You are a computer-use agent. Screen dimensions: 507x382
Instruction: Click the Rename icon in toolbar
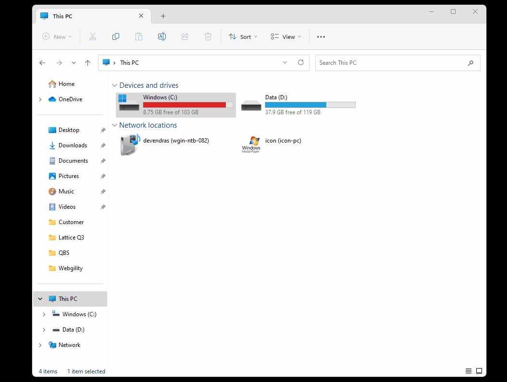coord(162,37)
